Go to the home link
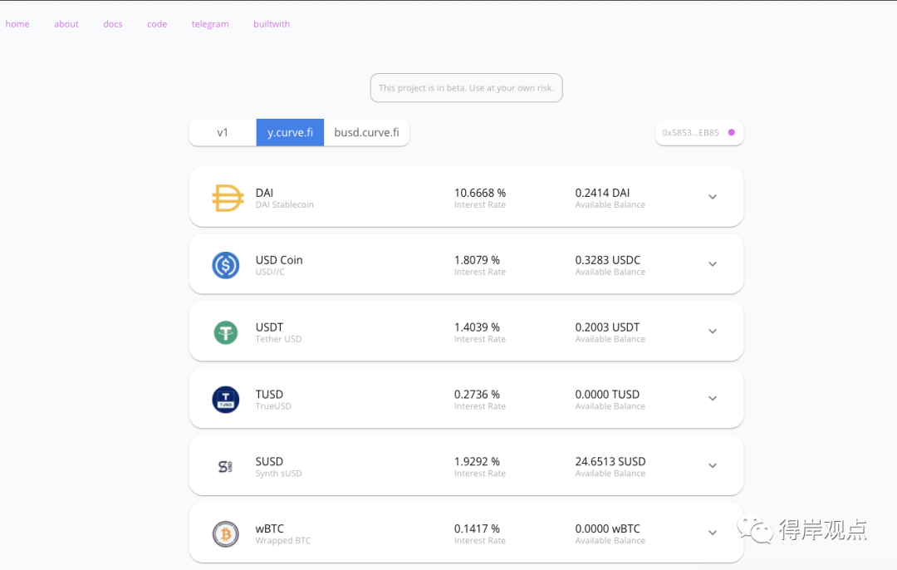 click(17, 24)
